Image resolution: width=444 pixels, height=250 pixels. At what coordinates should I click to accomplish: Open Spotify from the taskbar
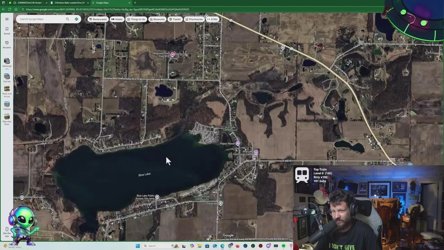pos(283,246)
